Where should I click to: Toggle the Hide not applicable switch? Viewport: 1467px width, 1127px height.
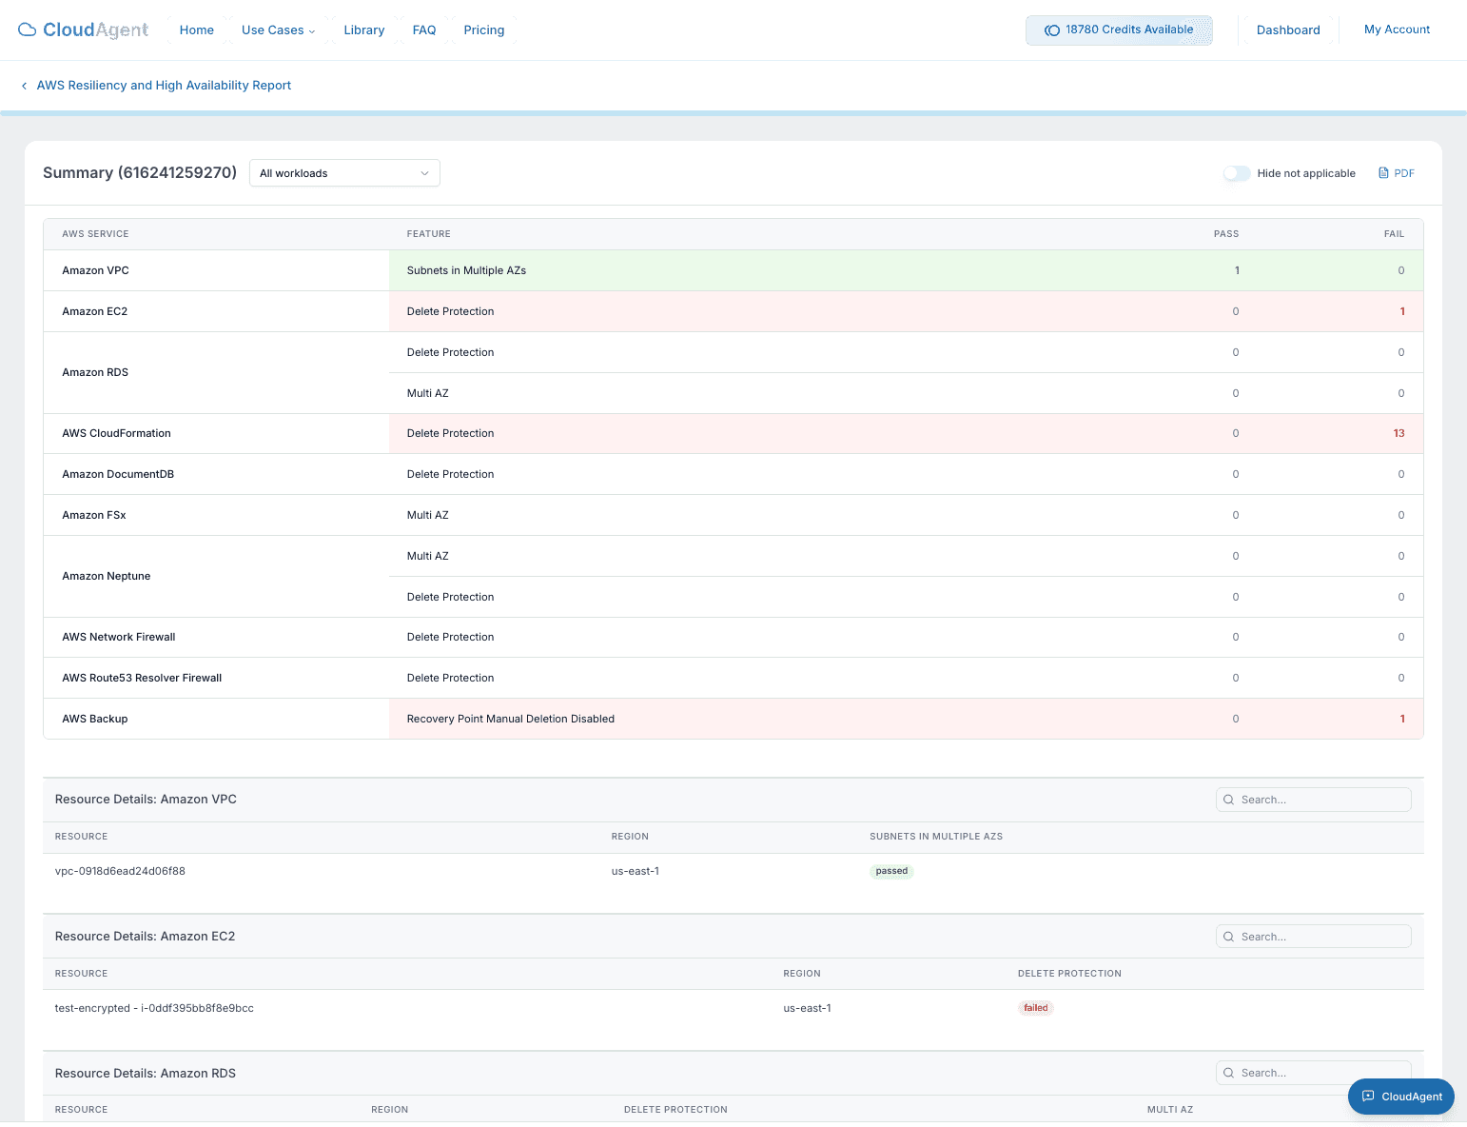click(x=1236, y=173)
